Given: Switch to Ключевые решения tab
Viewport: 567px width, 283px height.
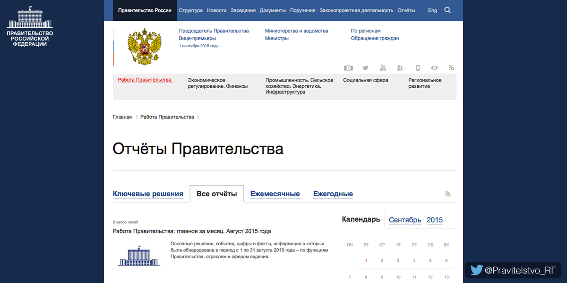Looking at the screenshot, I should 148,194.
